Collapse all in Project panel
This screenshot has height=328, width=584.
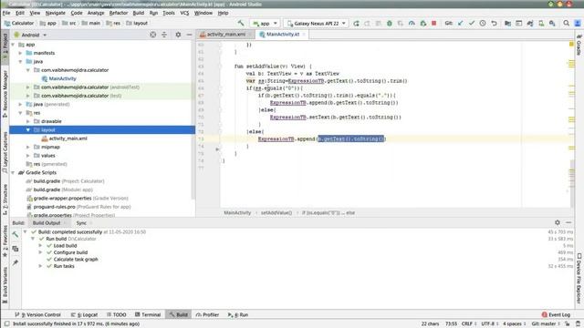(x=164, y=35)
